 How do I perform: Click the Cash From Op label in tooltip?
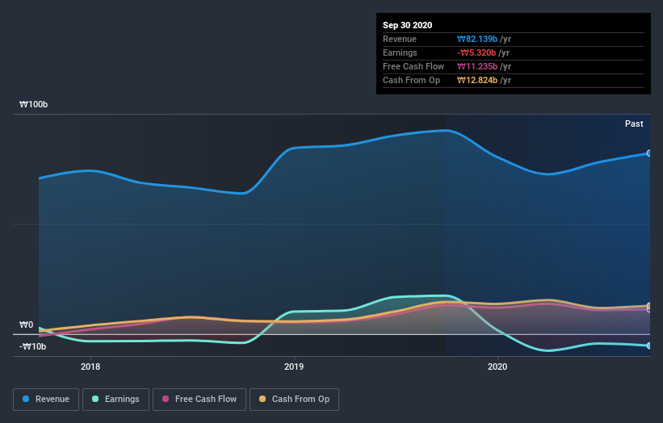[411, 80]
